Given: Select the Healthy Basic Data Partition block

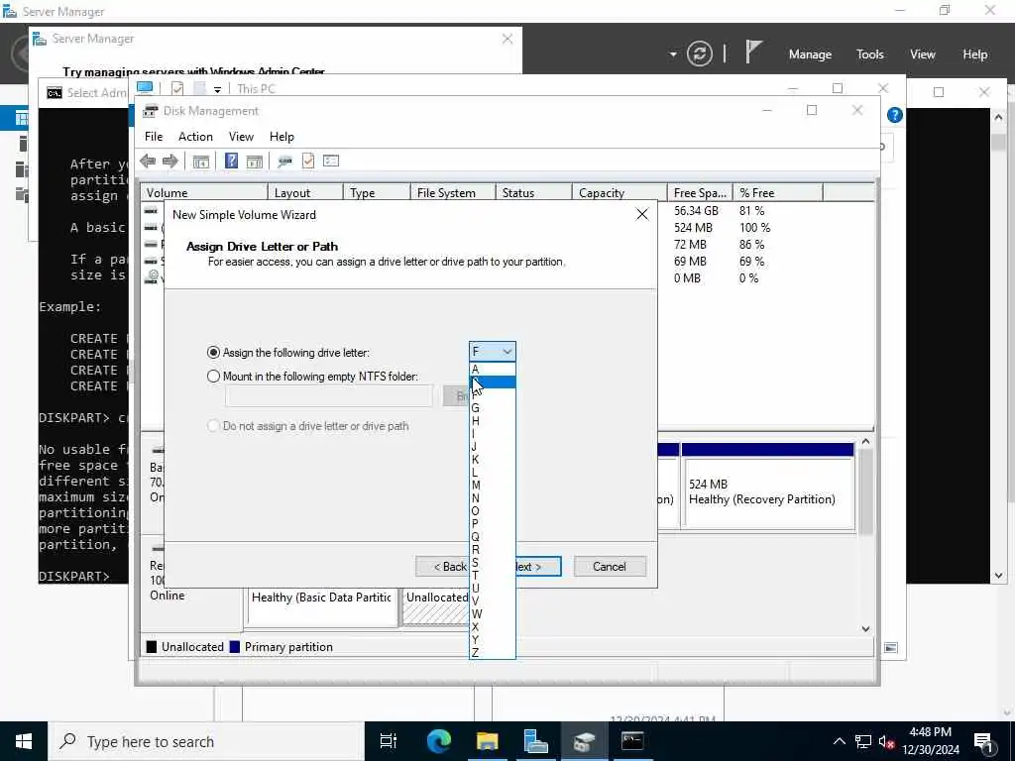Looking at the screenshot, I should pyautogui.click(x=322, y=607).
